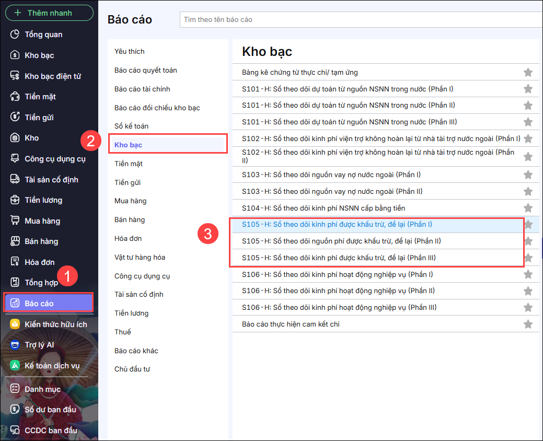Image resolution: width=543 pixels, height=441 pixels.
Task: Toggle star for Báo cáo thực hiện cam kết chi
Action: tap(528, 324)
